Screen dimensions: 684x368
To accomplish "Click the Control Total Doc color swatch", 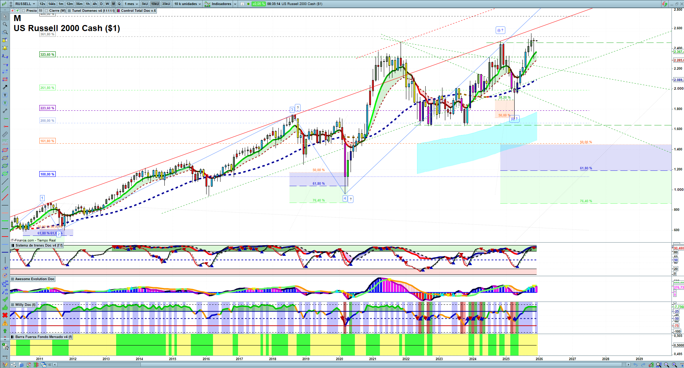I will tap(118, 11).
